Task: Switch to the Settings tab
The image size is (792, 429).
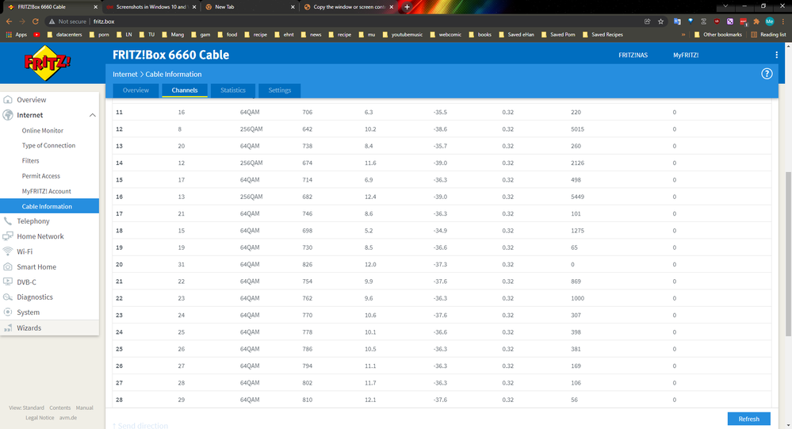Action: pyautogui.click(x=279, y=90)
